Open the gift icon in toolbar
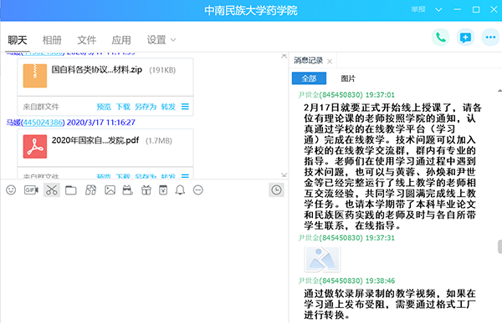This screenshot has width=502, height=323. coord(146,190)
